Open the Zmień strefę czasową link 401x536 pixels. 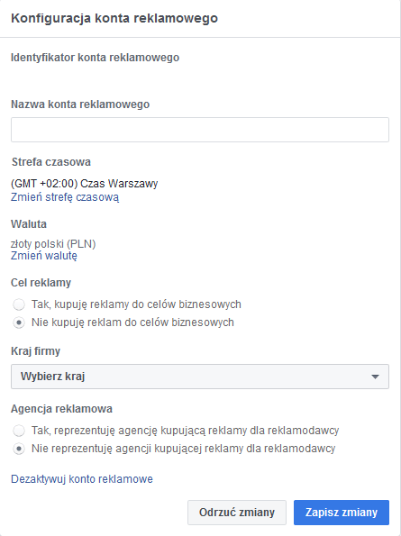tap(65, 197)
